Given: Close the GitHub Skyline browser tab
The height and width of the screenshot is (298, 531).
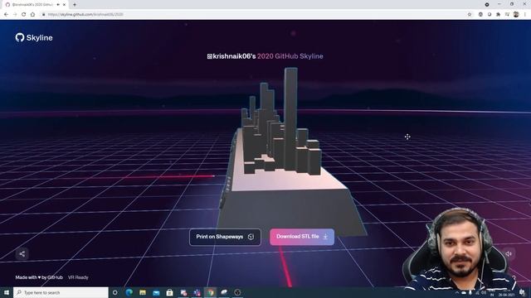Looking at the screenshot, I should (64, 5).
